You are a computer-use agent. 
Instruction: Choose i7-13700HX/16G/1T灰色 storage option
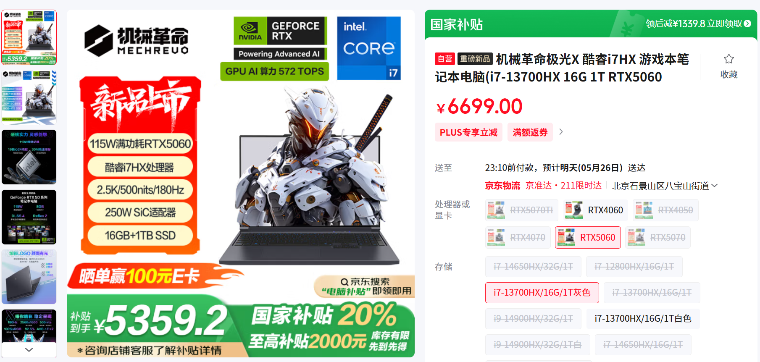pos(542,293)
